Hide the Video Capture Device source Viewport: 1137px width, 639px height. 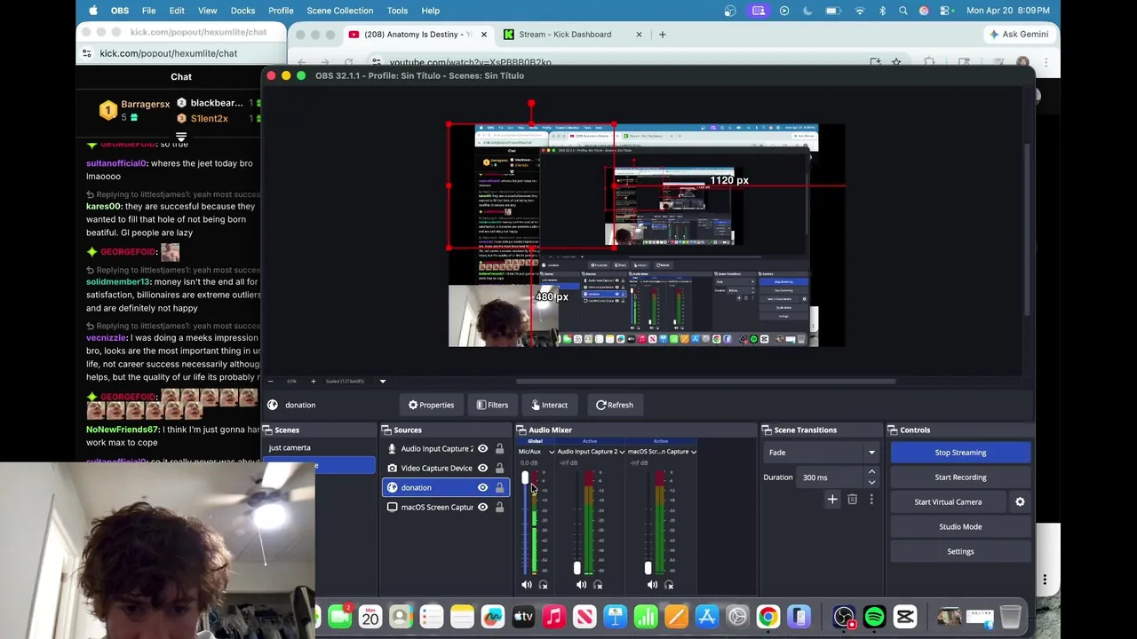point(482,469)
